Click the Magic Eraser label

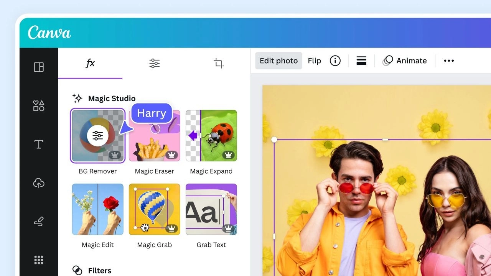pyautogui.click(x=155, y=171)
